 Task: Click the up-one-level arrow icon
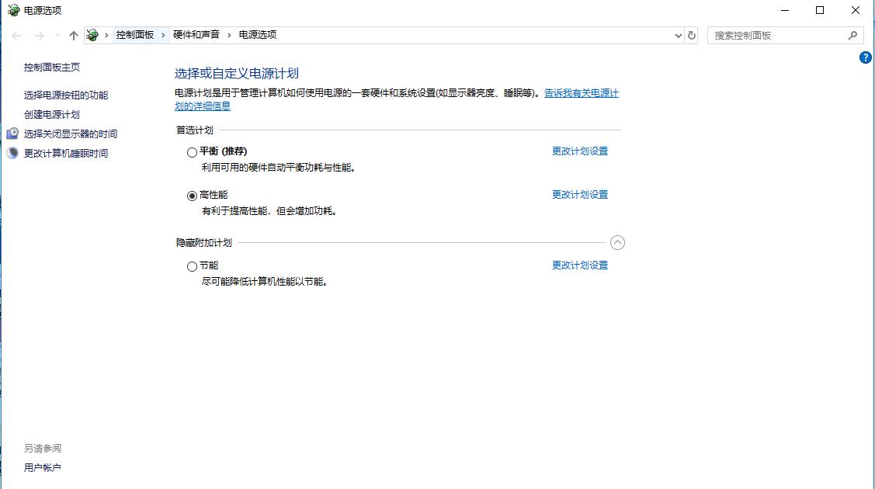click(x=72, y=35)
